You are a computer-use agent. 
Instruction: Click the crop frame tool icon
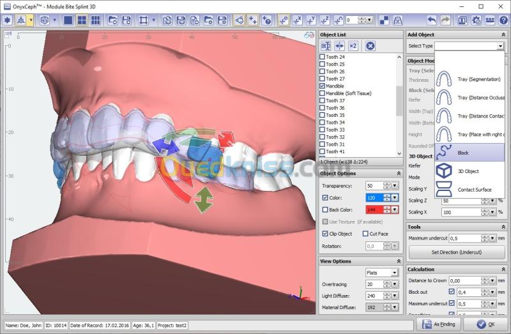[x=143, y=20]
